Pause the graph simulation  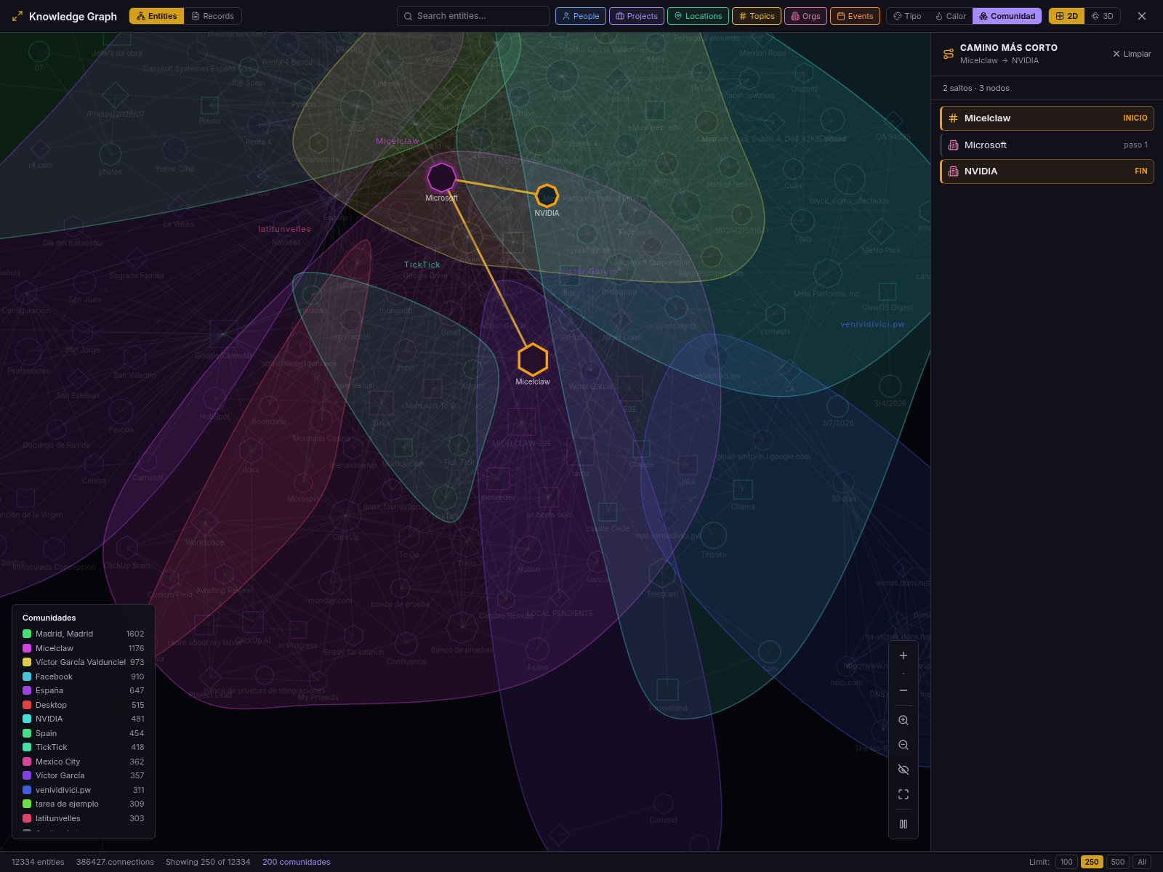pos(904,824)
